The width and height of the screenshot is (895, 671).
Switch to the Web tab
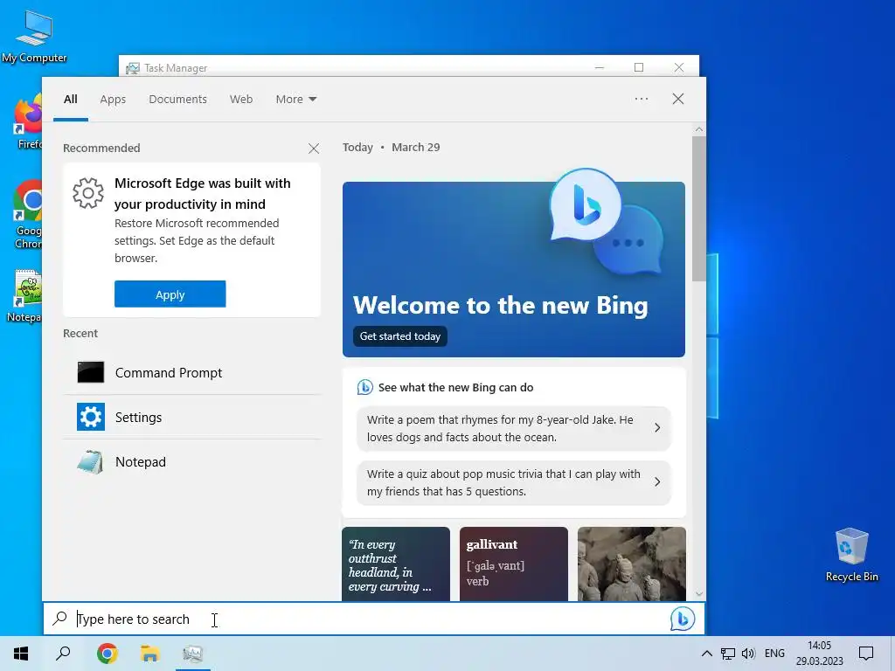[241, 100]
